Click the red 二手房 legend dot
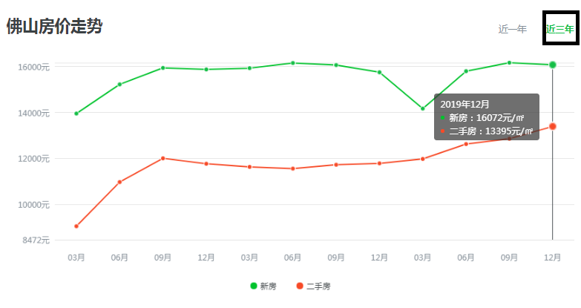The height and width of the screenshot is (308, 581). pos(300,286)
